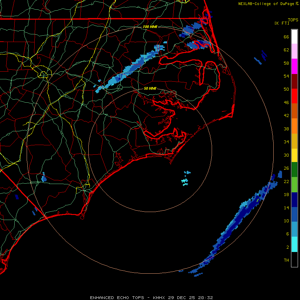The height and width of the screenshot is (300, 300).
Task: Click the TOPS legend title
Action: [293, 20]
